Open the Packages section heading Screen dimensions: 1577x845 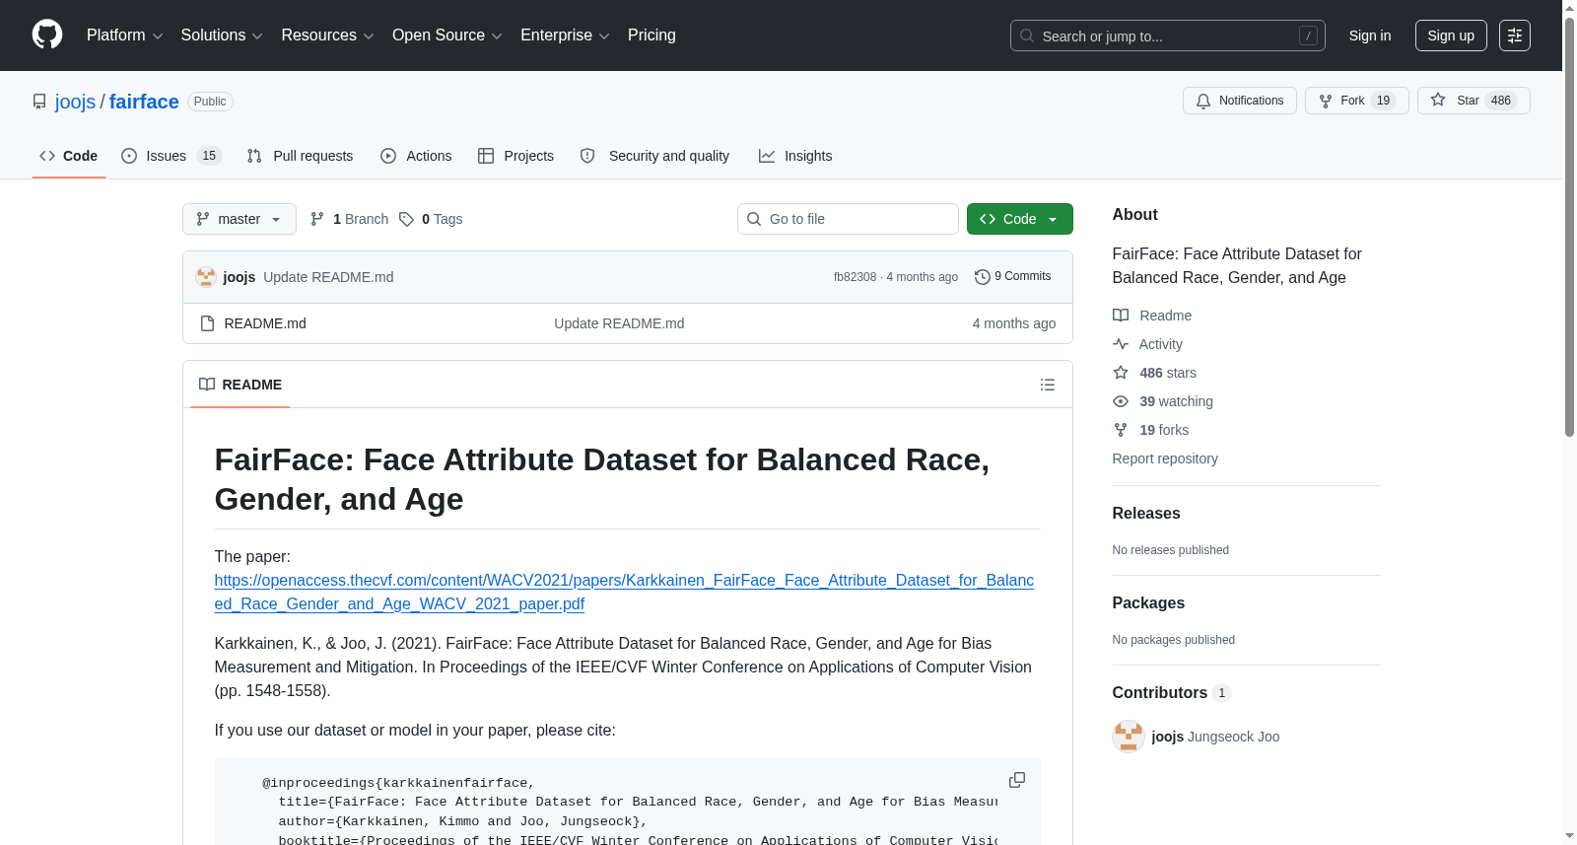(1148, 603)
